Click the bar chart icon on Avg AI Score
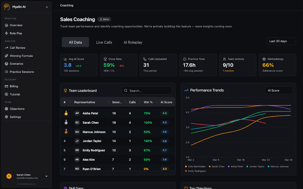Screen dimensions: 303x189 point(65,59)
